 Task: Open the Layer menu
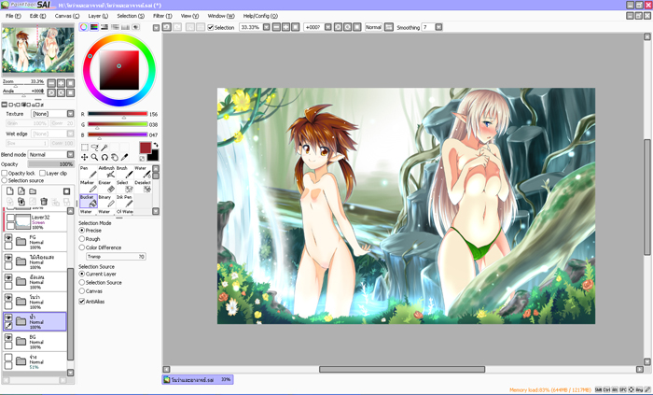point(98,16)
